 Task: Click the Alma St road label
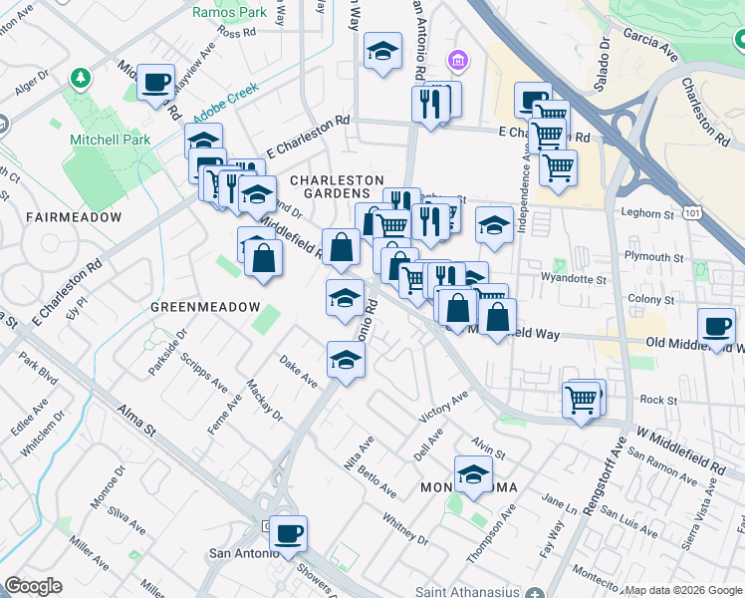click(136, 421)
